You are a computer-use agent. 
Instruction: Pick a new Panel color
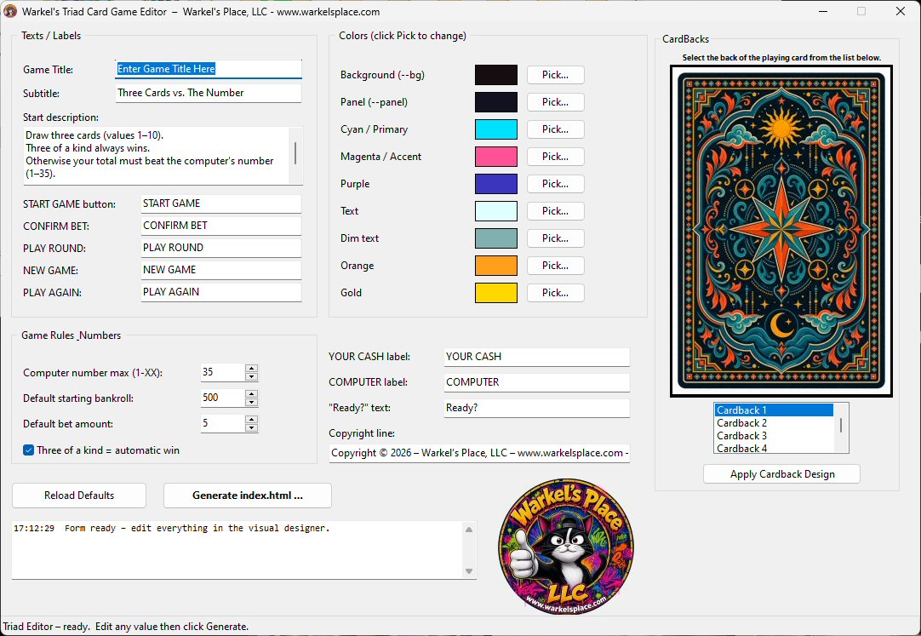coord(555,102)
